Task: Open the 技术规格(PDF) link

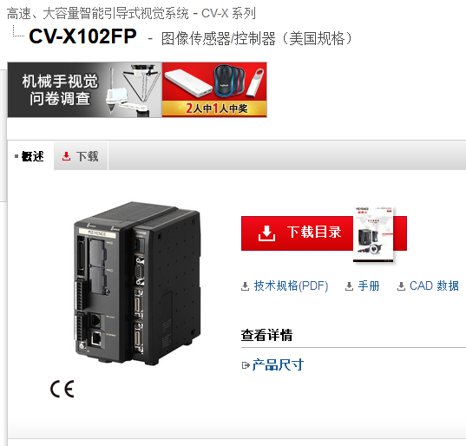Action: tap(291, 286)
